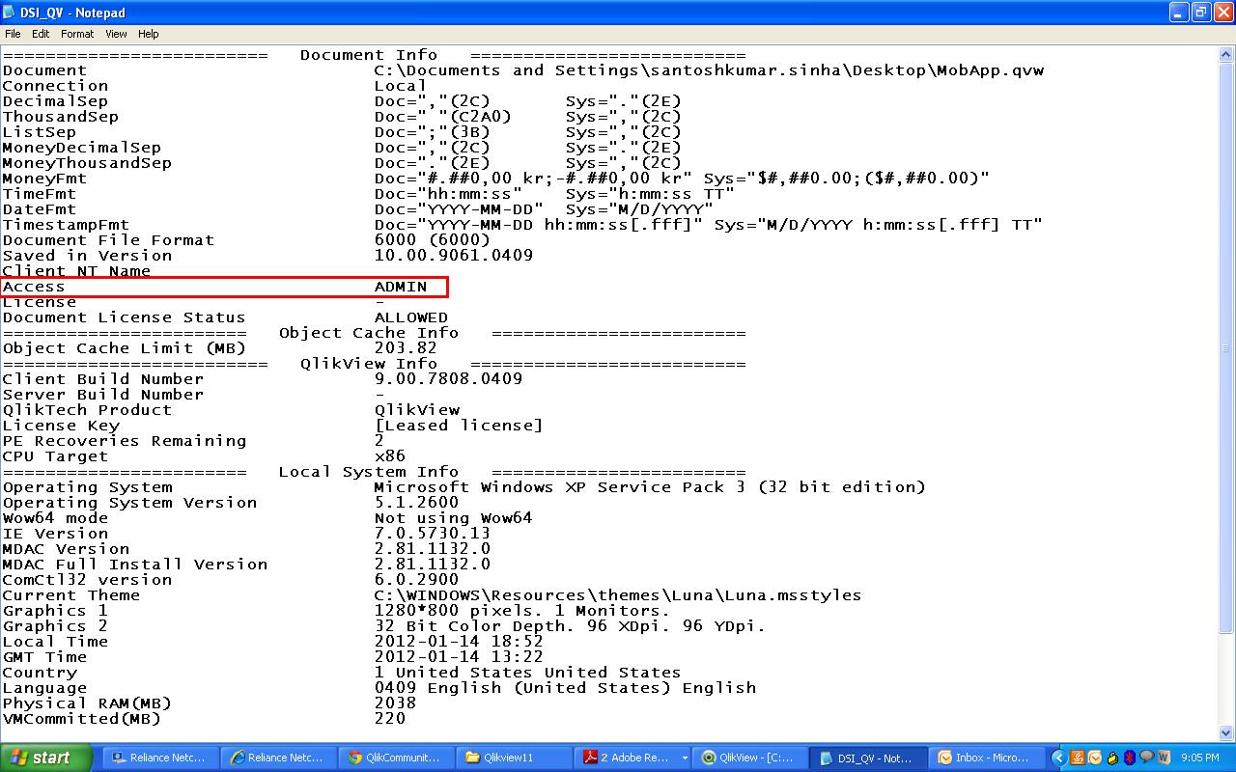The image size is (1236, 772).
Task: Open the QlikCommunity Chrome window from the taskbar
Action: tap(396, 758)
